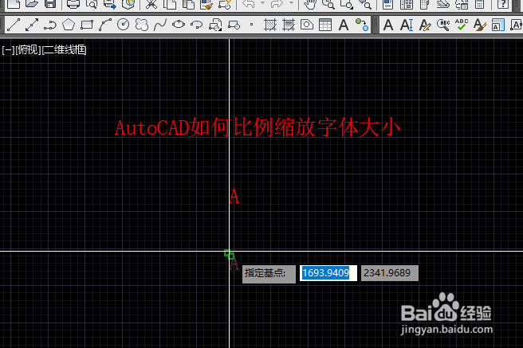
Task: Expand the Undo history dropdown arrow
Action: (x=262, y=3)
